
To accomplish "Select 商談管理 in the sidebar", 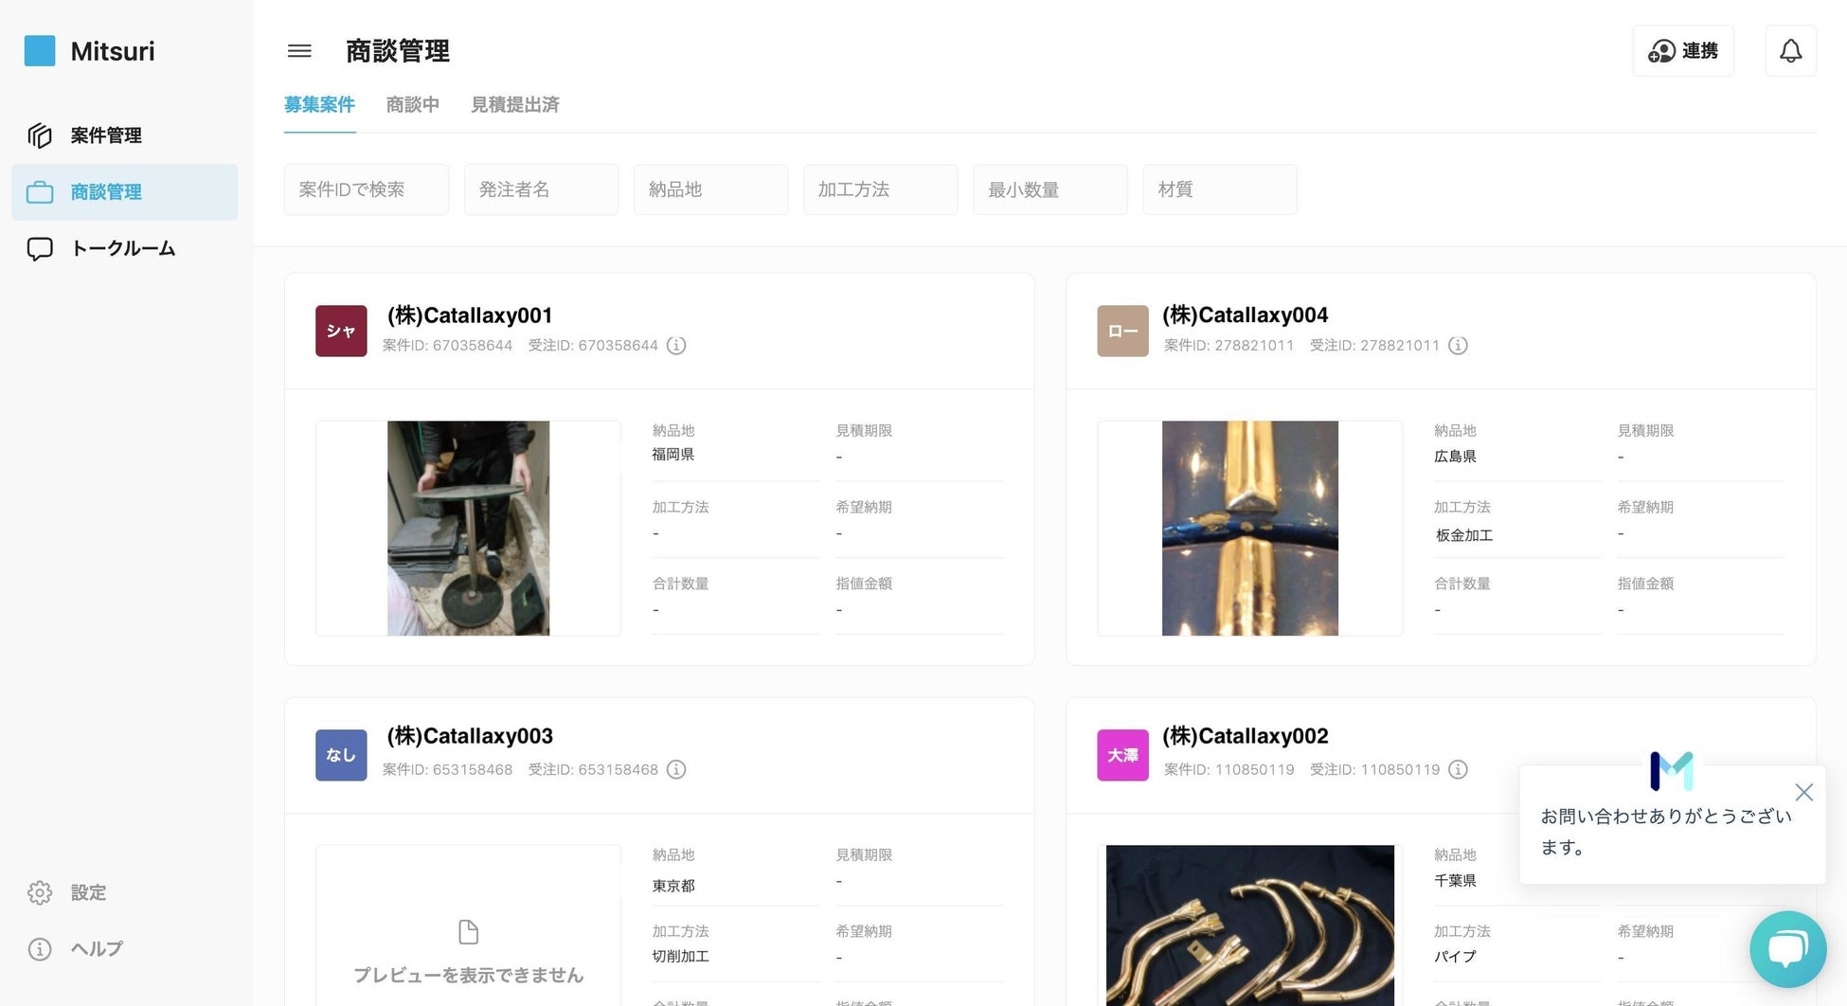I will coord(125,192).
